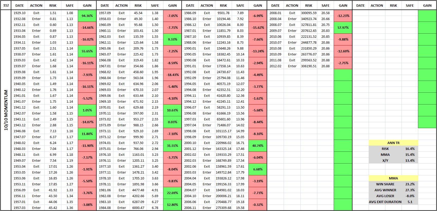The image size is (437, 211).
Task: Click the 40.74% gain cell
Action: (x=258, y=146)
